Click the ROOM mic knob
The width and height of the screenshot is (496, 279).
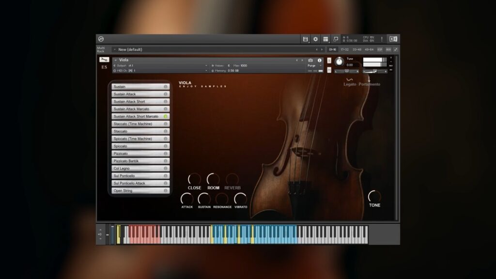point(213,179)
